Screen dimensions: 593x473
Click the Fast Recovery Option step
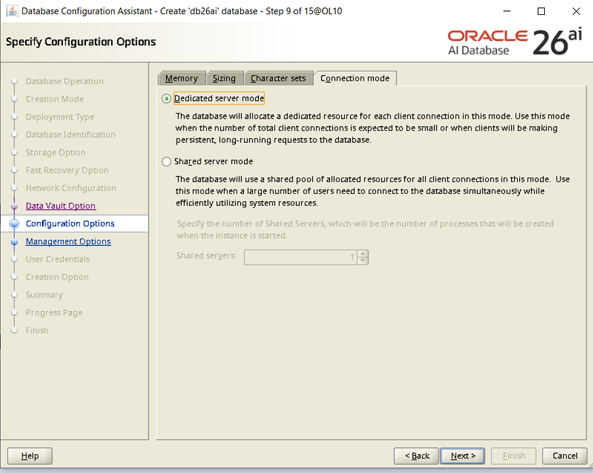click(67, 170)
